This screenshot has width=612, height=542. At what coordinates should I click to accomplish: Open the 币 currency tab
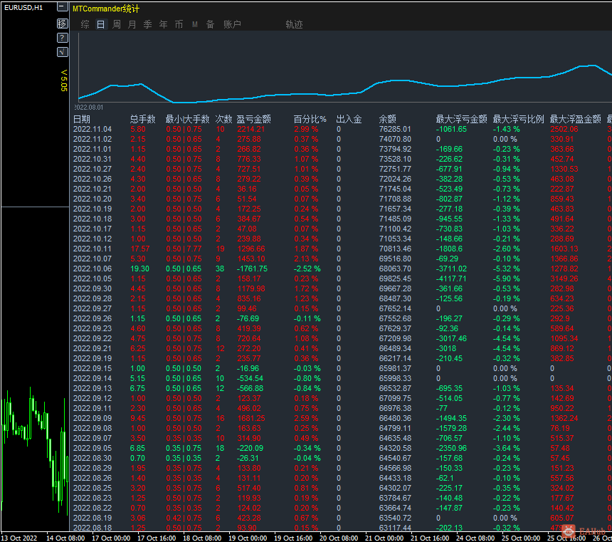click(x=179, y=25)
